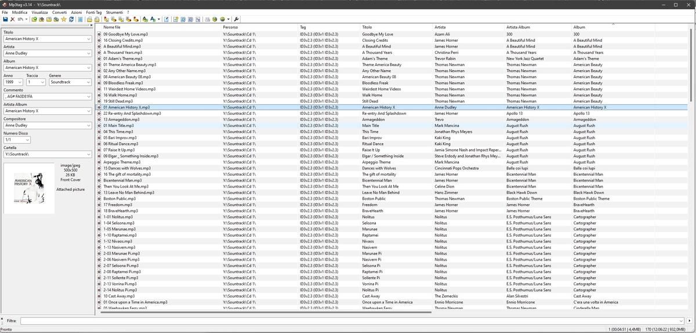The height and width of the screenshot is (333, 696).
Task: Select the file 17 Freedom.mp3
Action: [118, 205]
